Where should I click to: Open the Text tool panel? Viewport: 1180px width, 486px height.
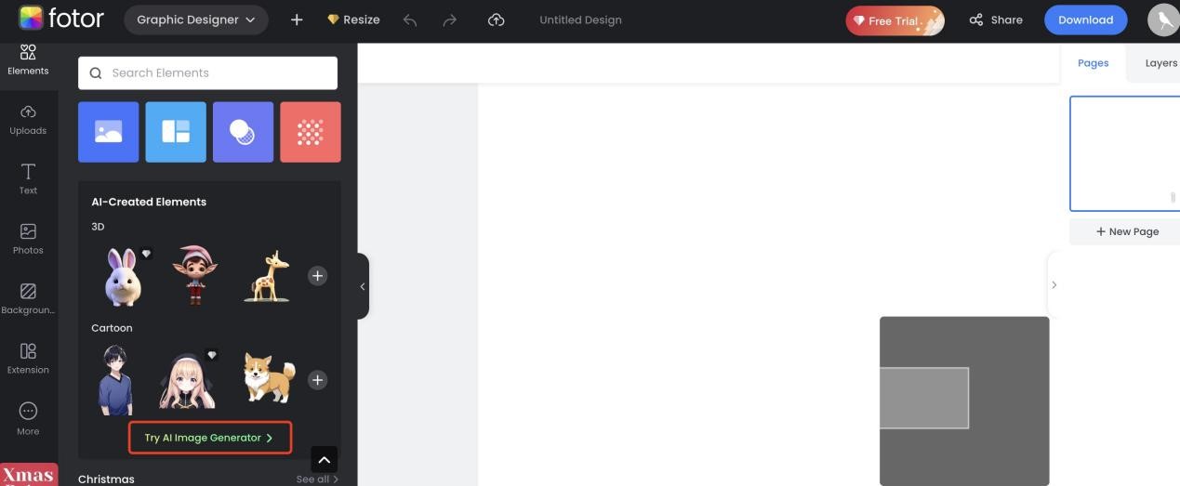(28, 179)
